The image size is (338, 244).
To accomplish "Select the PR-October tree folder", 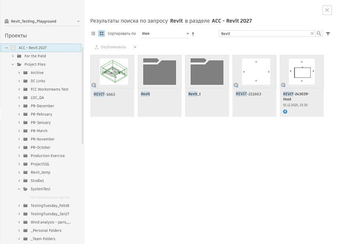I will tap(41, 148).
